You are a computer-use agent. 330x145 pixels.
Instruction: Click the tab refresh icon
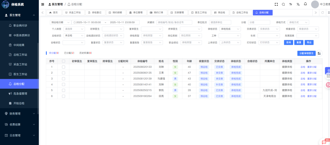323,12
